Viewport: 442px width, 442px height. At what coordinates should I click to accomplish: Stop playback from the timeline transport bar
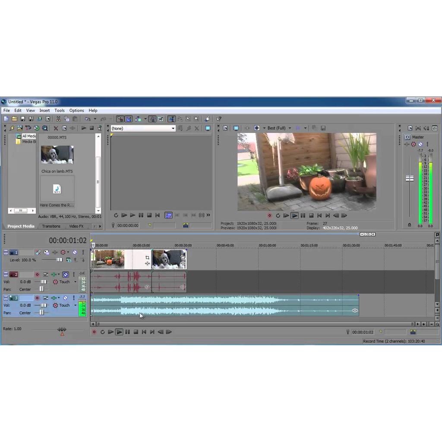tap(136, 332)
